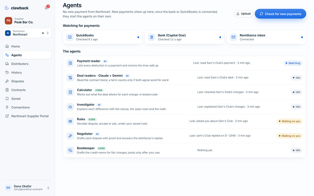Click the Upload button

(243, 14)
